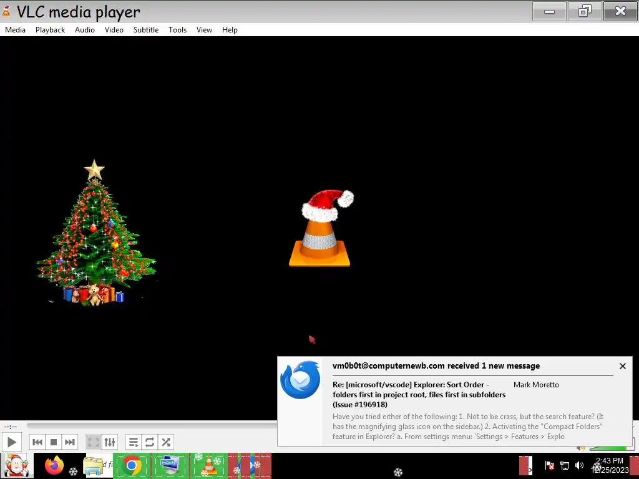Open the Media menu
The height and width of the screenshot is (479, 639).
pos(15,30)
